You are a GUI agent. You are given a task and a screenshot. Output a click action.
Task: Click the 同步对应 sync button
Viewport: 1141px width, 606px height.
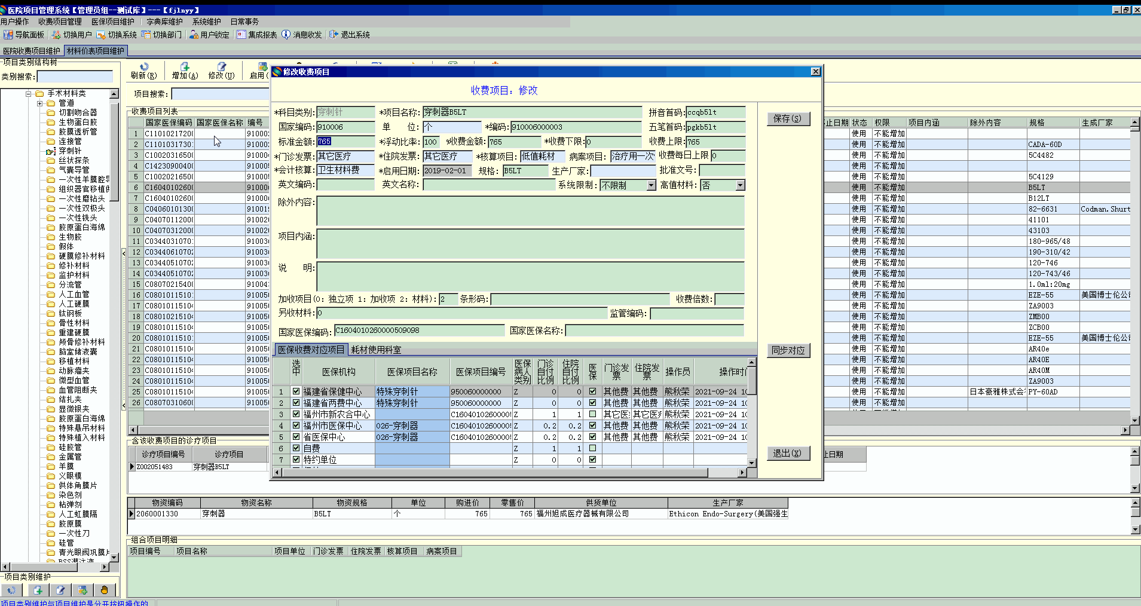click(788, 350)
